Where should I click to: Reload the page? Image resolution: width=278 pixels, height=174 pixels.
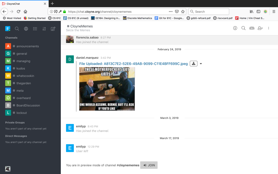(x=18, y=11)
